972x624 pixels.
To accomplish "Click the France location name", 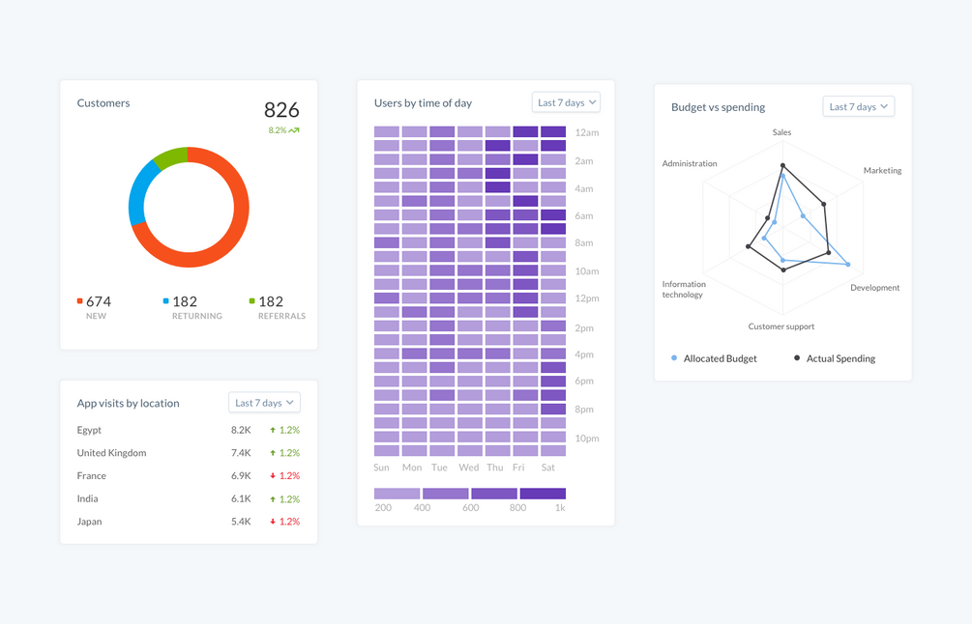I will (x=92, y=476).
